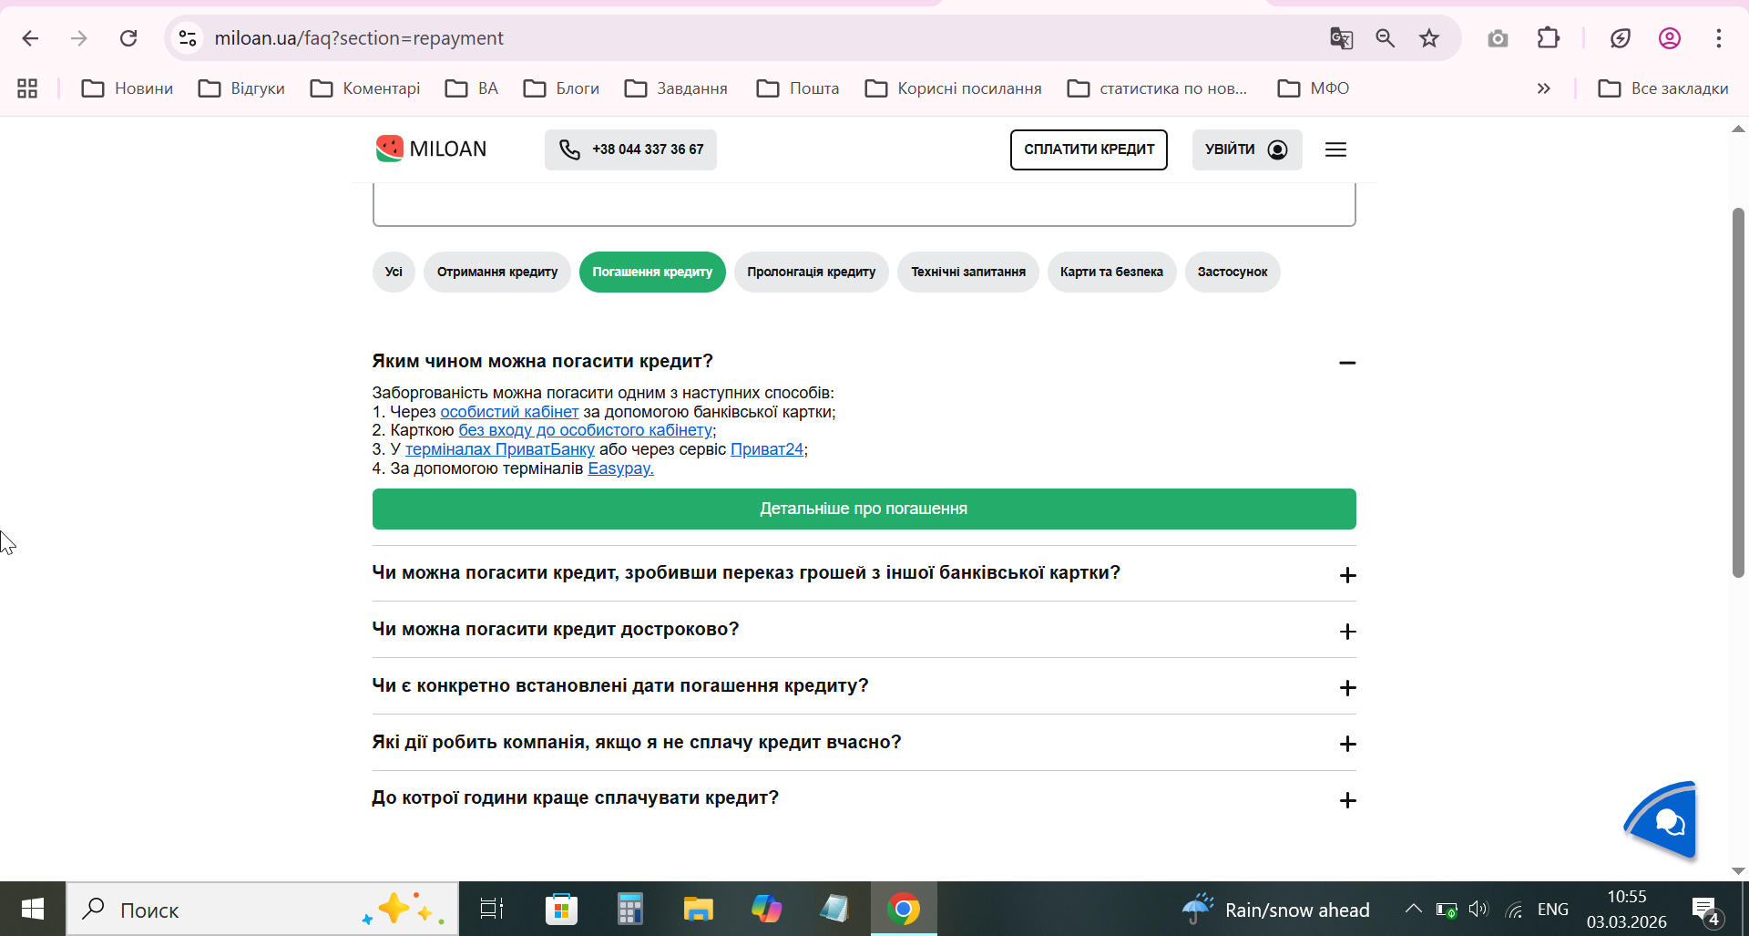Open Copilot from the taskbar
Image resolution: width=1749 pixels, height=936 pixels.
(x=767, y=909)
